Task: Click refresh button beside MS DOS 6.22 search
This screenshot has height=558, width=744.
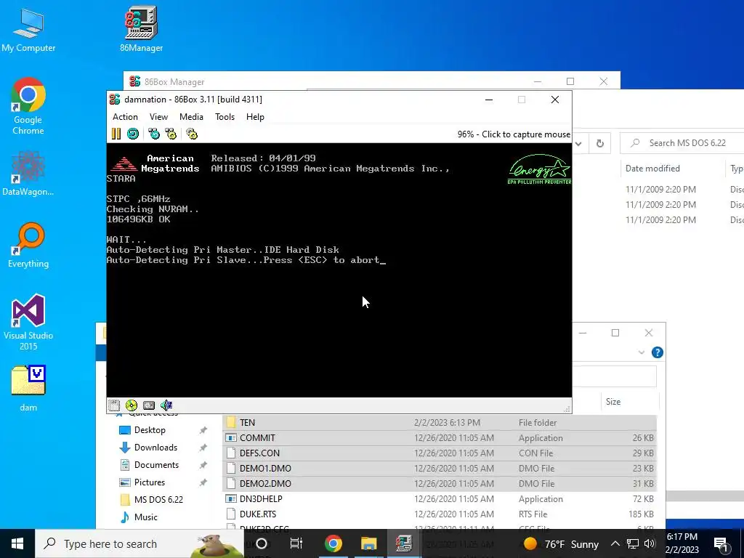Action: point(599,143)
